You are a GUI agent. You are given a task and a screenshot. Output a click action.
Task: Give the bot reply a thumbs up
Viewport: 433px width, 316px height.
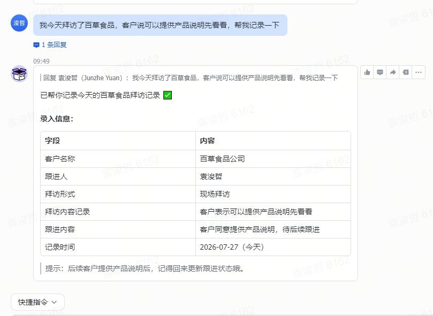click(367, 72)
